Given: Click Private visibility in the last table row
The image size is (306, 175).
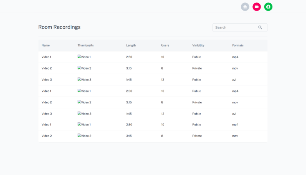Looking at the screenshot, I should 197,136.
